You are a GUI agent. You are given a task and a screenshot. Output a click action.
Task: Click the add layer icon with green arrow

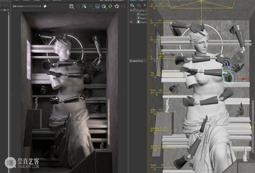(x=132, y=5)
